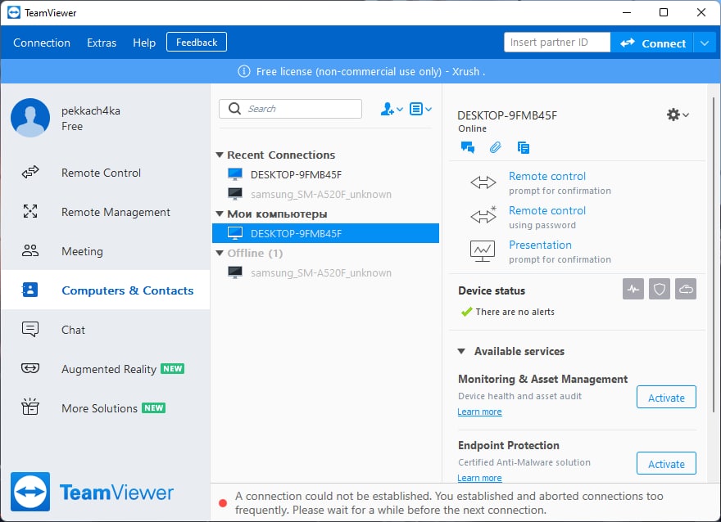This screenshot has width=721, height=522.
Task: Click Remote control using password link
Action: click(x=547, y=211)
